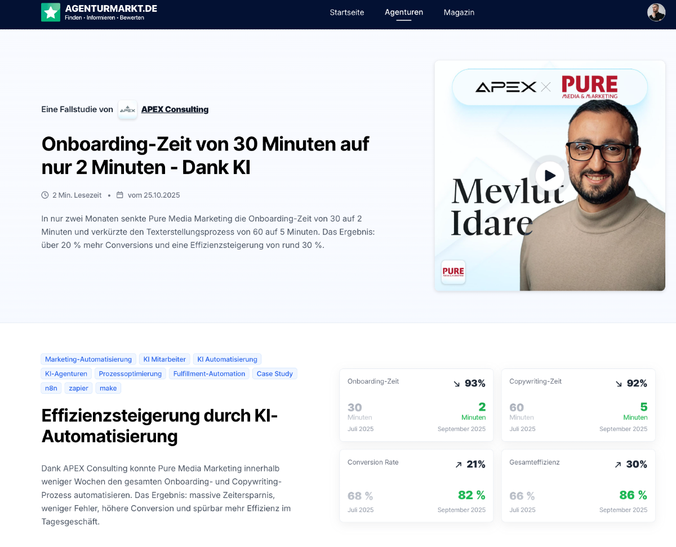Select the Marketing-Automatisierung tag

coord(88,359)
